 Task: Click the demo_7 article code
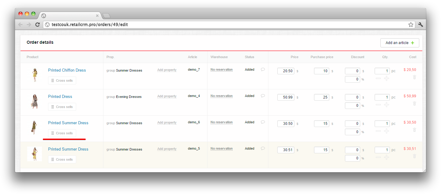click(194, 69)
